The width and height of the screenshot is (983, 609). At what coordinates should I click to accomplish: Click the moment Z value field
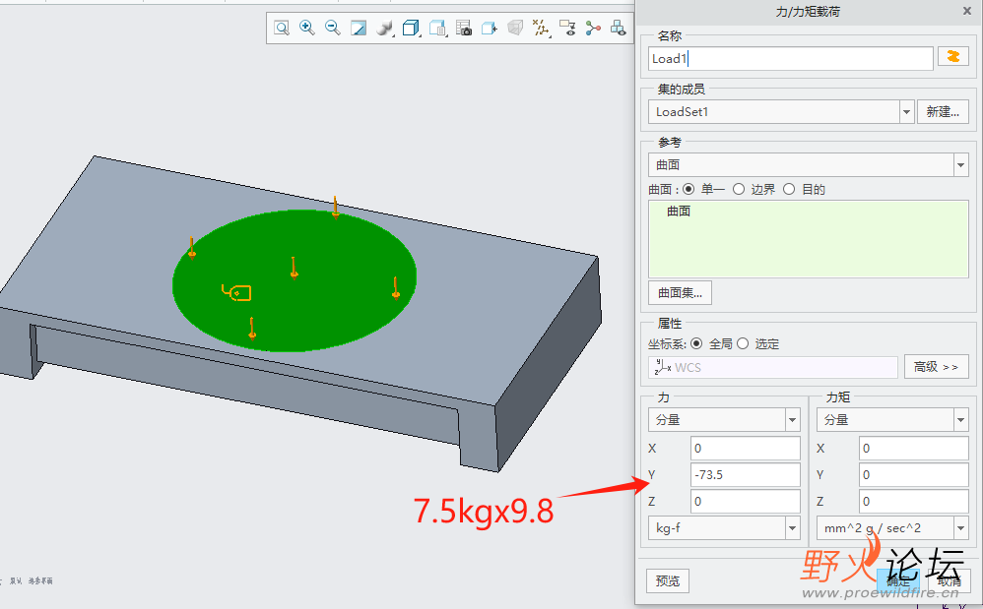913,502
